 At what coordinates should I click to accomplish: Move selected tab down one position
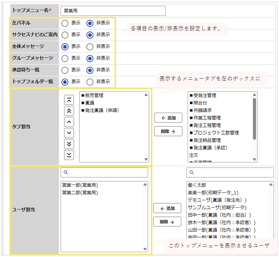(x=69, y=133)
